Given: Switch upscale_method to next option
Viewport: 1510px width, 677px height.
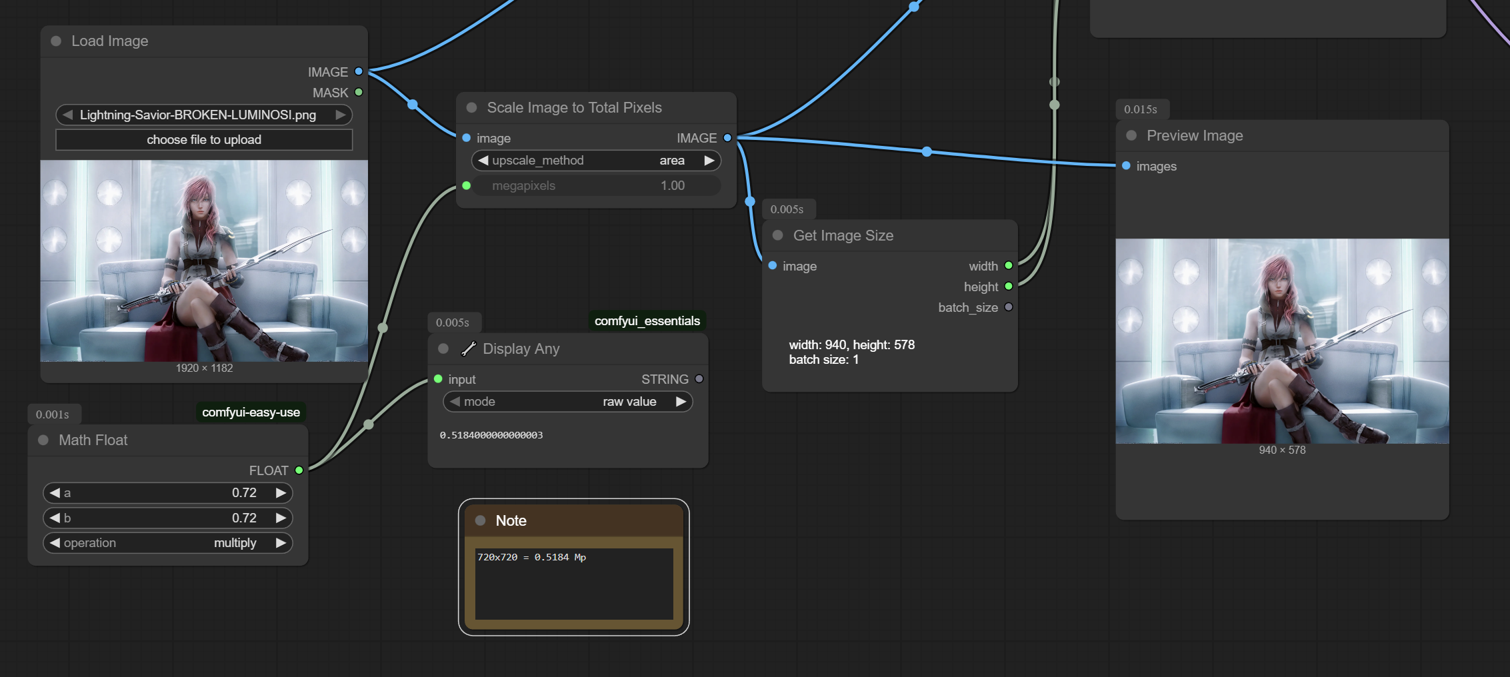Looking at the screenshot, I should coord(709,161).
